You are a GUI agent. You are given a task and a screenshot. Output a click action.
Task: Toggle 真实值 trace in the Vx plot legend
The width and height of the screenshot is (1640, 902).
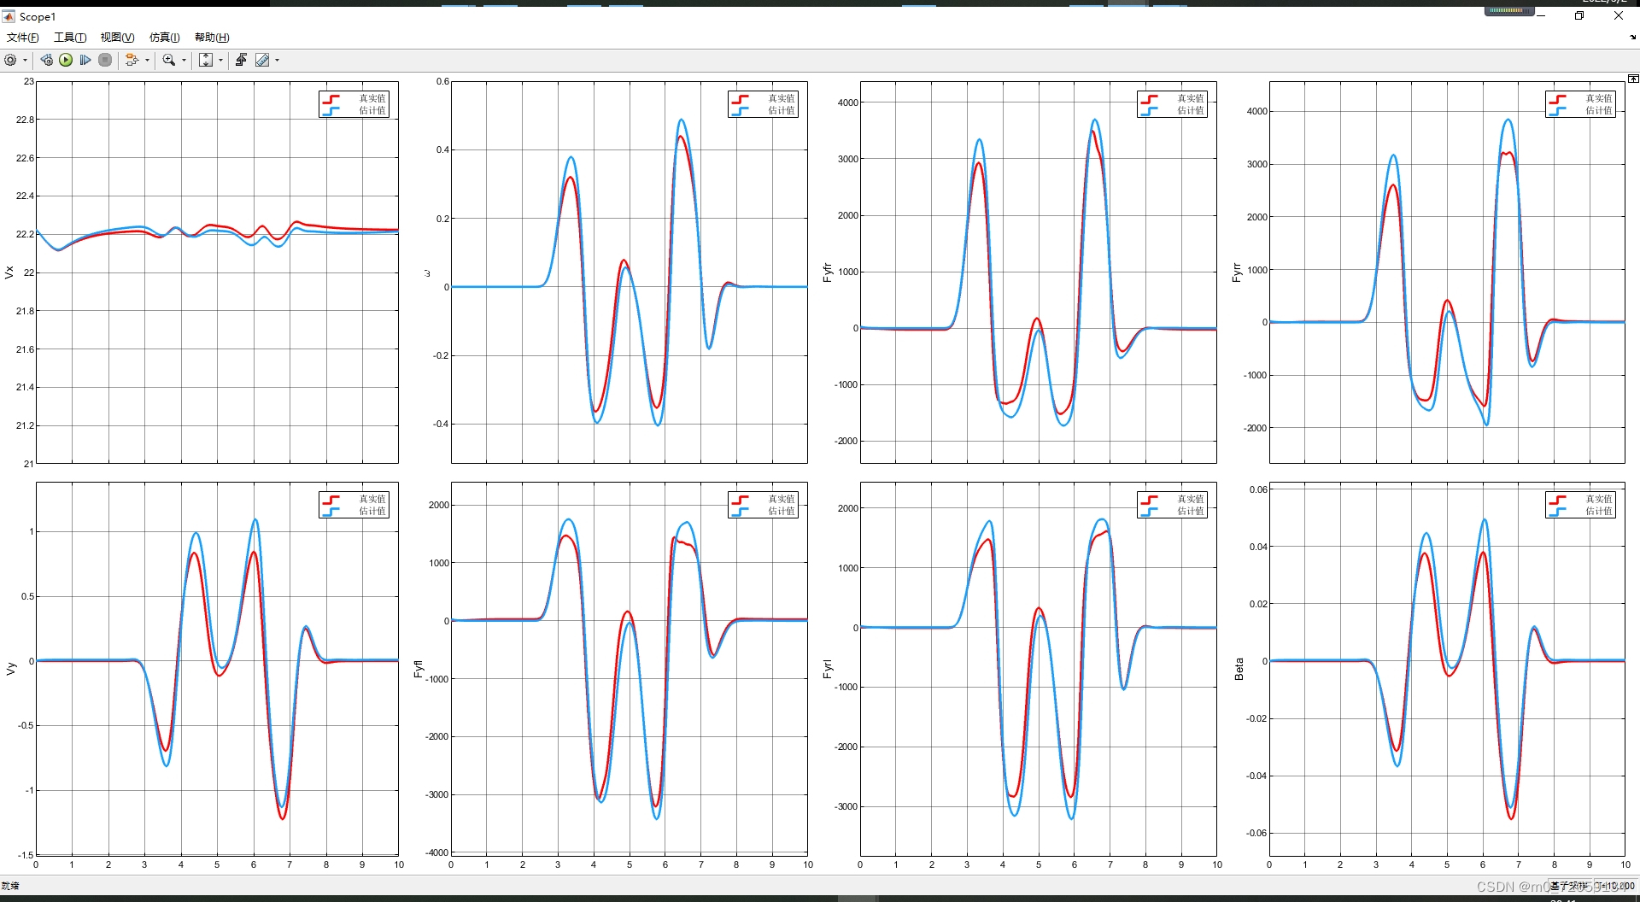(372, 98)
